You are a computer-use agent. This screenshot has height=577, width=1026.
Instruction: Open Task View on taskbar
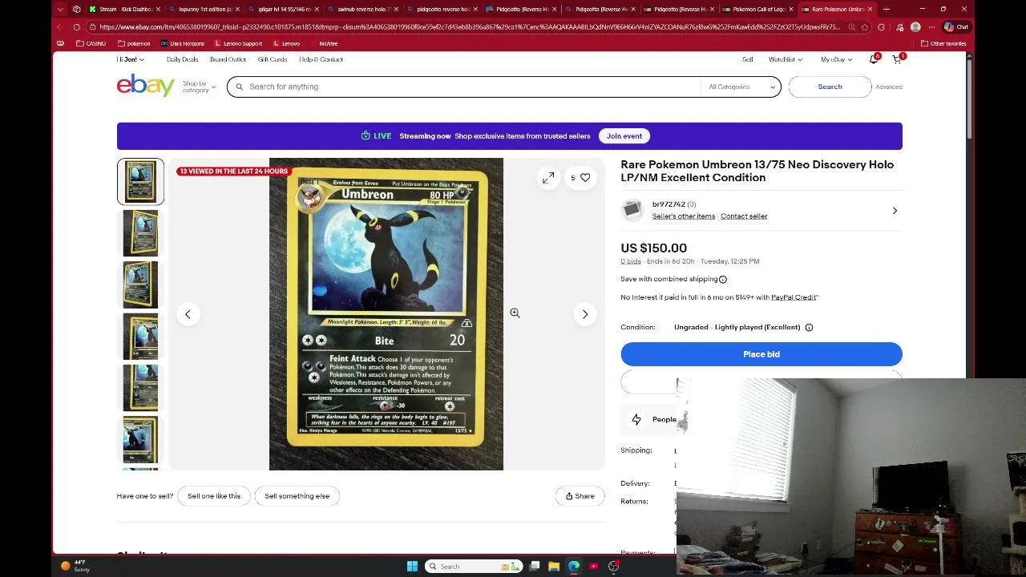(x=535, y=567)
